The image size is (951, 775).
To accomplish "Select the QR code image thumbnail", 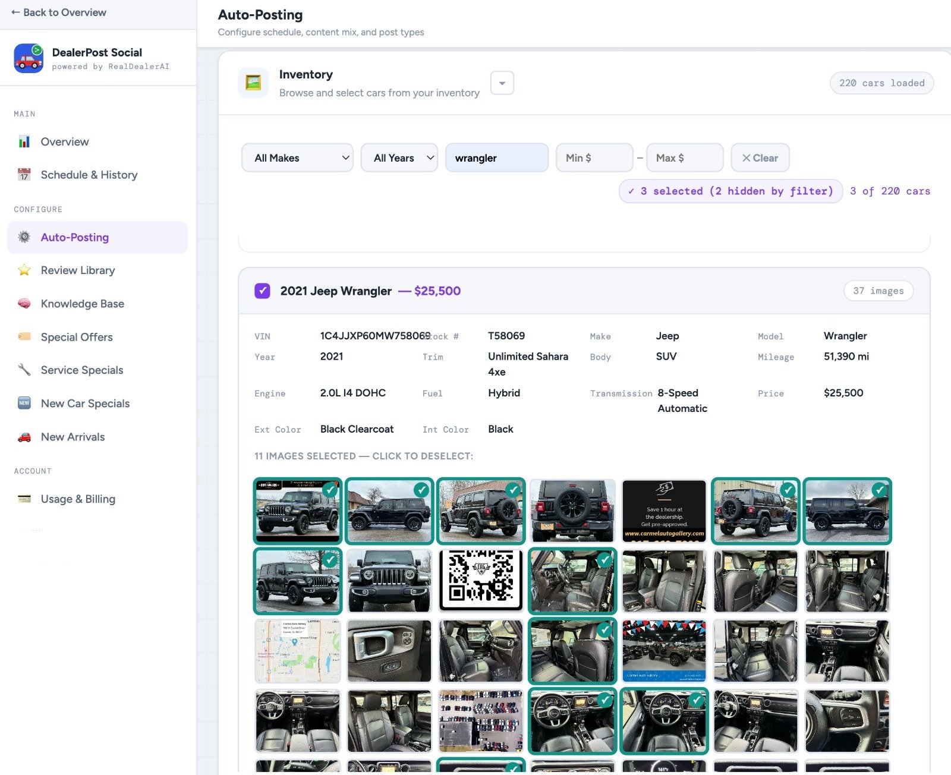I will coord(481,581).
